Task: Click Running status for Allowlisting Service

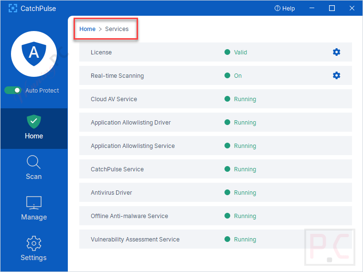Action: click(245, 146)
